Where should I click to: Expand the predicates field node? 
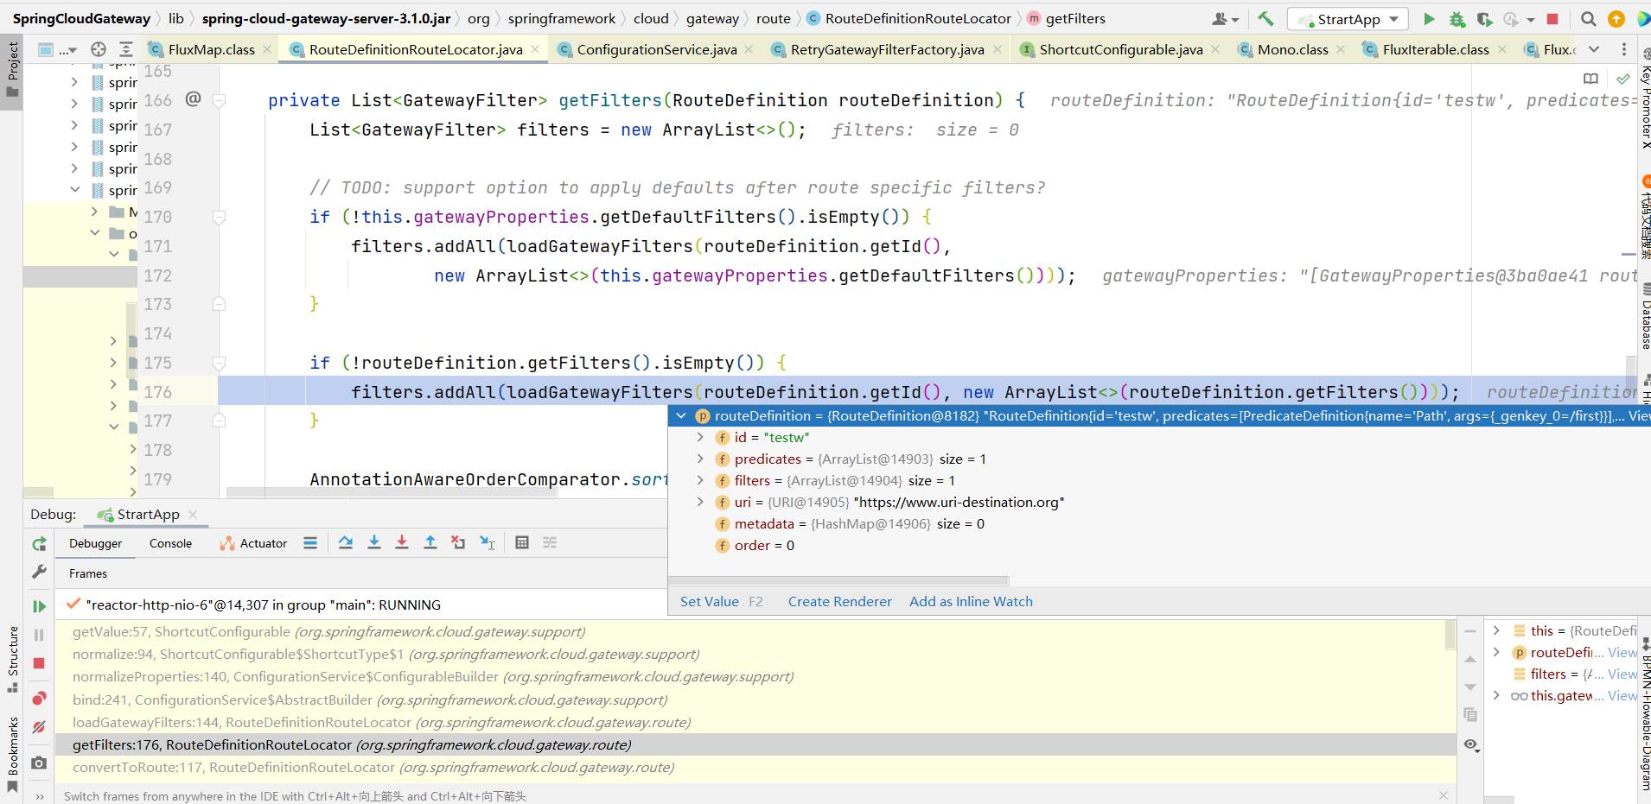(701, 459)
